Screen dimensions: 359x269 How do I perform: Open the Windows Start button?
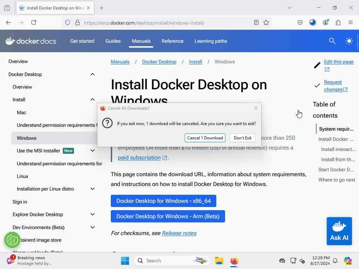pos(125,261)
